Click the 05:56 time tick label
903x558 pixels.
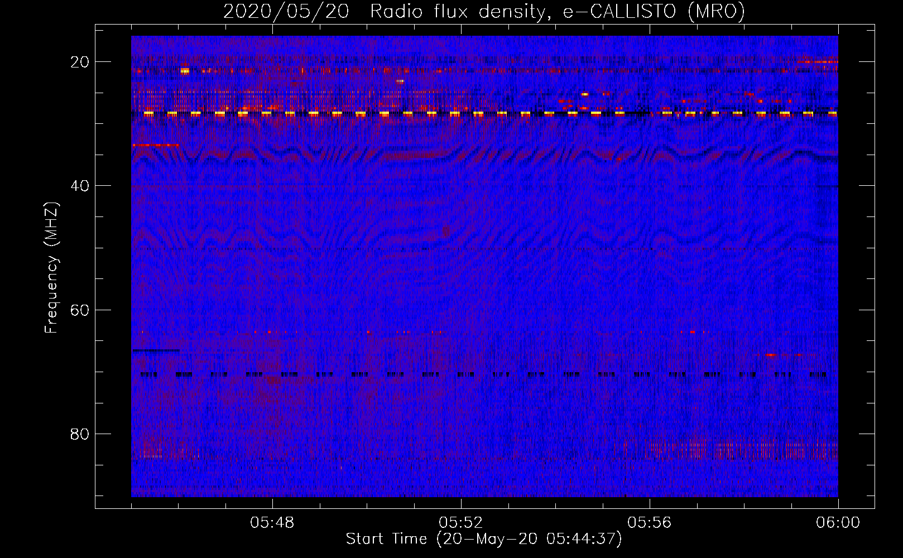[650, 523]
